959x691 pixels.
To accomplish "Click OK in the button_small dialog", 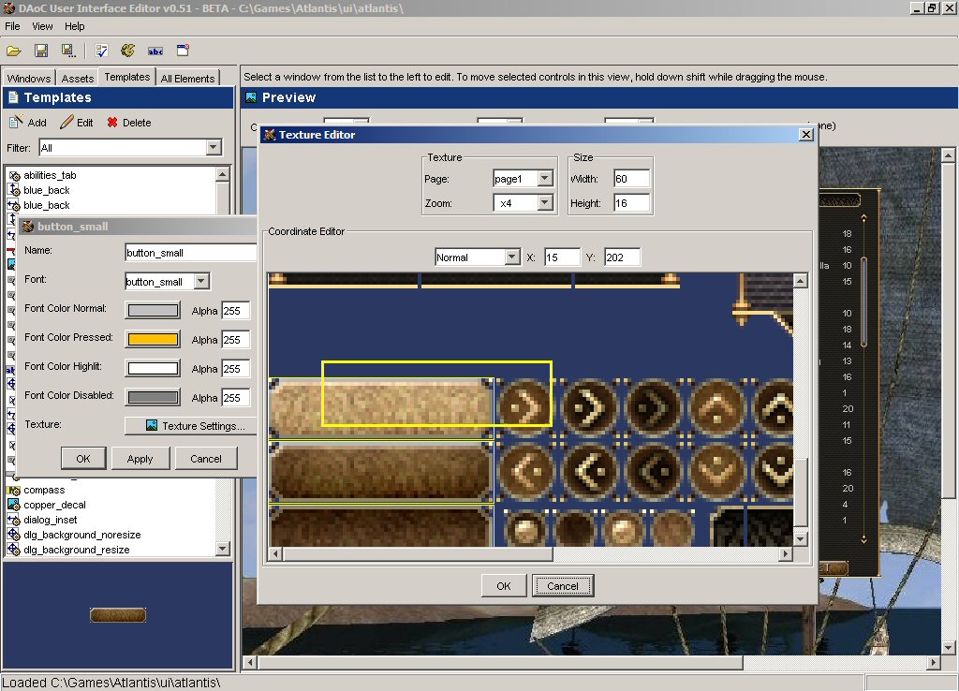I will [x=83, y=459].
